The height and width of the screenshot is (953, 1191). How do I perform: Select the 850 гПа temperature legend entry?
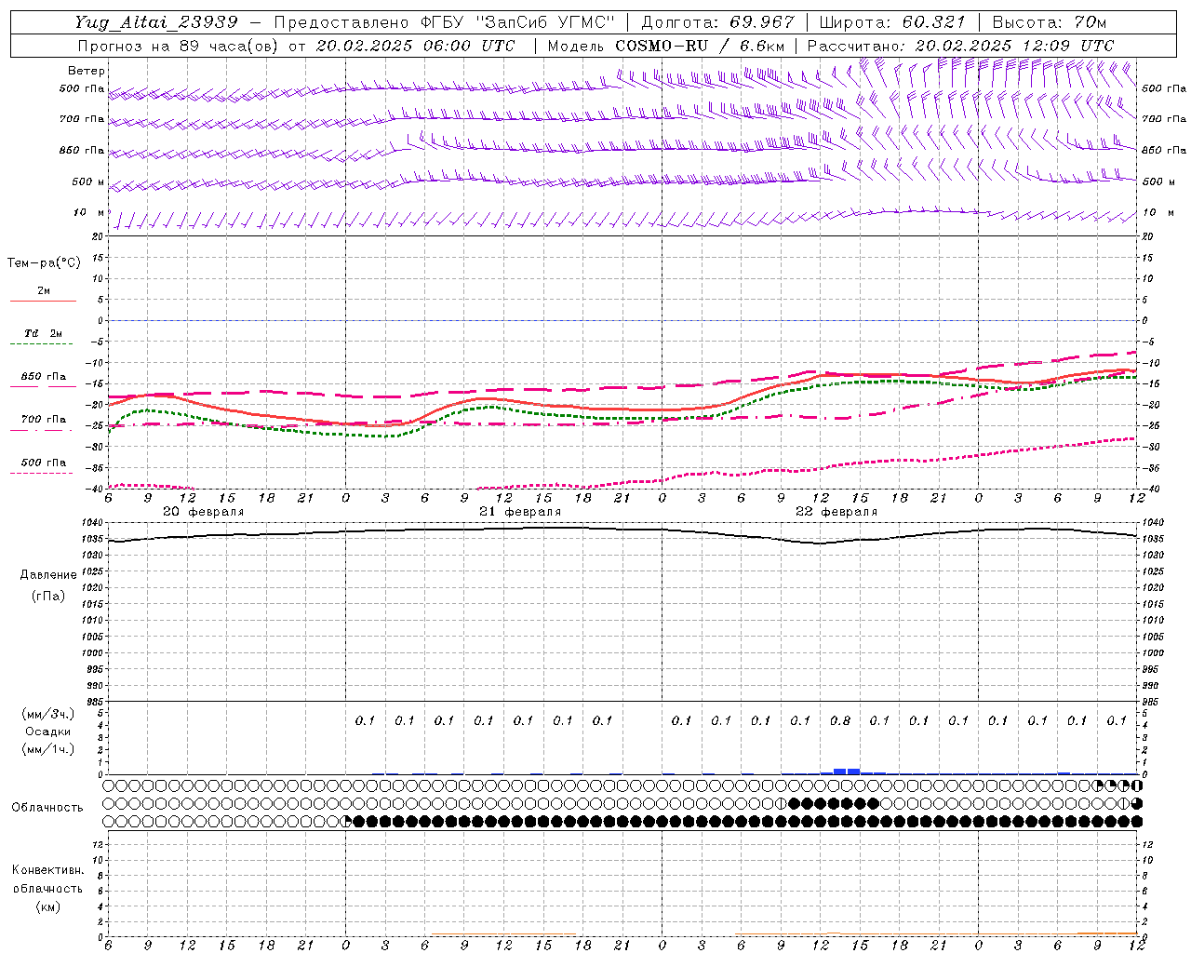click(x=43, y=377)
